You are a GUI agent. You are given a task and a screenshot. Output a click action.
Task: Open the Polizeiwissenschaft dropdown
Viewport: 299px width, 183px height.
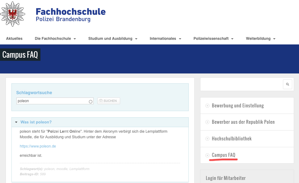point(213,39)
